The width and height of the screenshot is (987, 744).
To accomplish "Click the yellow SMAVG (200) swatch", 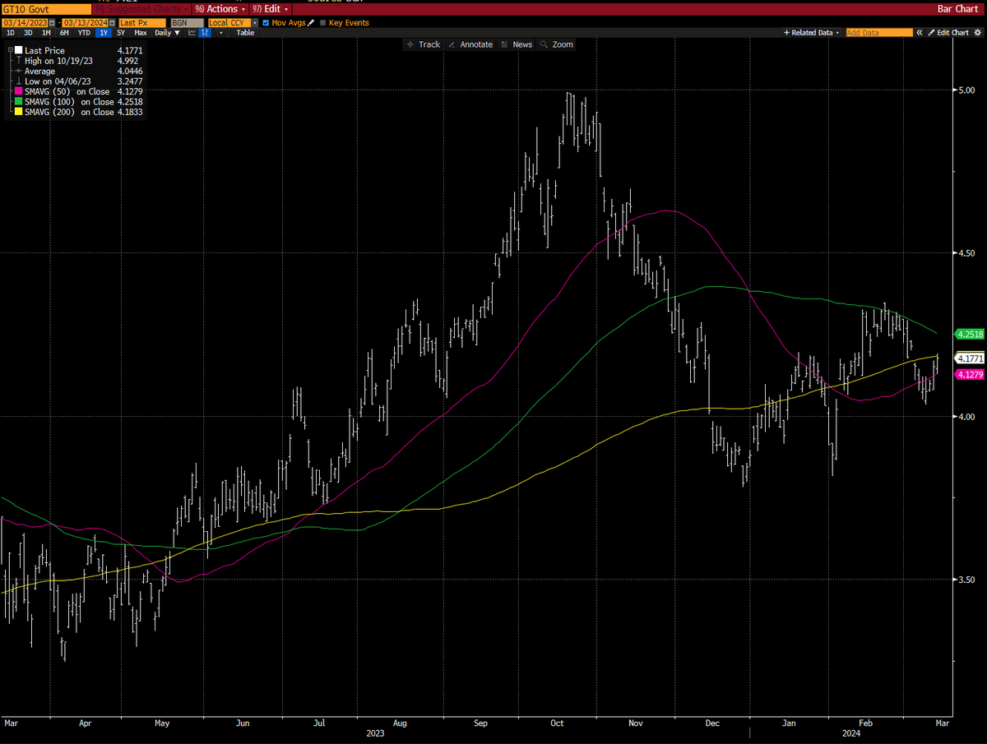I will [19, 112].
